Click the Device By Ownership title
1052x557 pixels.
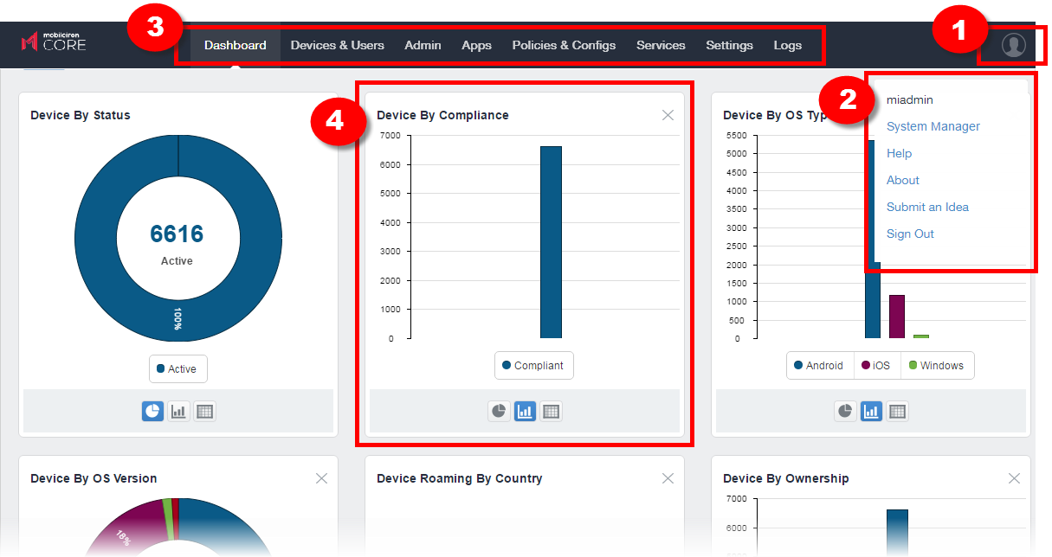click(x=786, y=478)
